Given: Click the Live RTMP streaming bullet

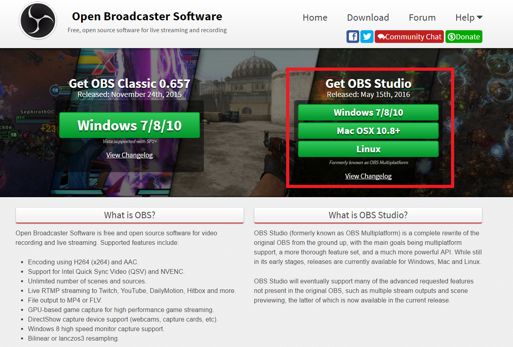Looking at the screenshot, I should pyautogui.click(x=132, y=291).
